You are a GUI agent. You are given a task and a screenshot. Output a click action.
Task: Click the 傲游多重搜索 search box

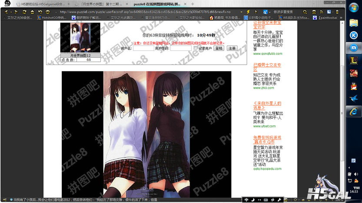click(x=286, y=12)
